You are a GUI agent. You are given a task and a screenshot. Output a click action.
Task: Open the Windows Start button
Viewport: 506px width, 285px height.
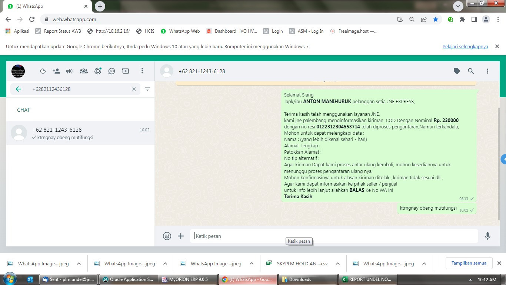[x=9, y=279]
